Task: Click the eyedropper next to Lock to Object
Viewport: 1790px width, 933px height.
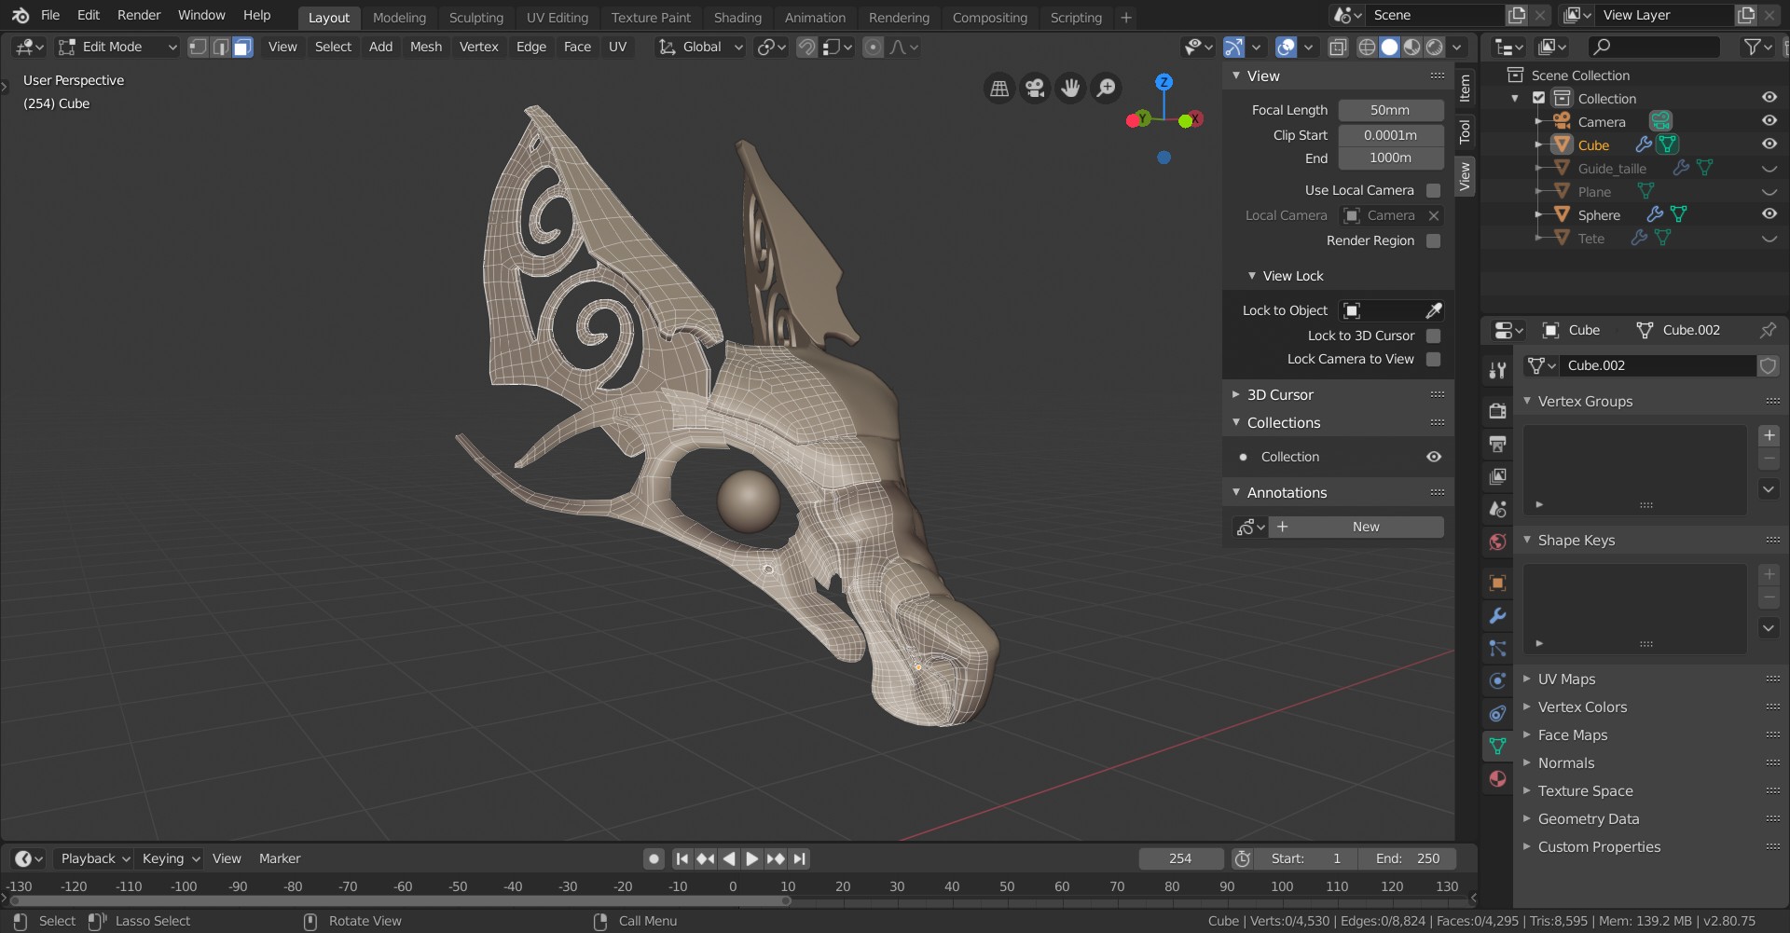Action: pyautogui.click(x=1433, y=310)
